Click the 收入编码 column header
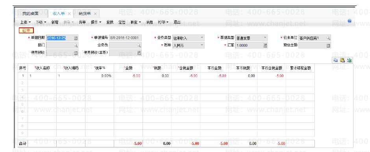 pos(71,68)
